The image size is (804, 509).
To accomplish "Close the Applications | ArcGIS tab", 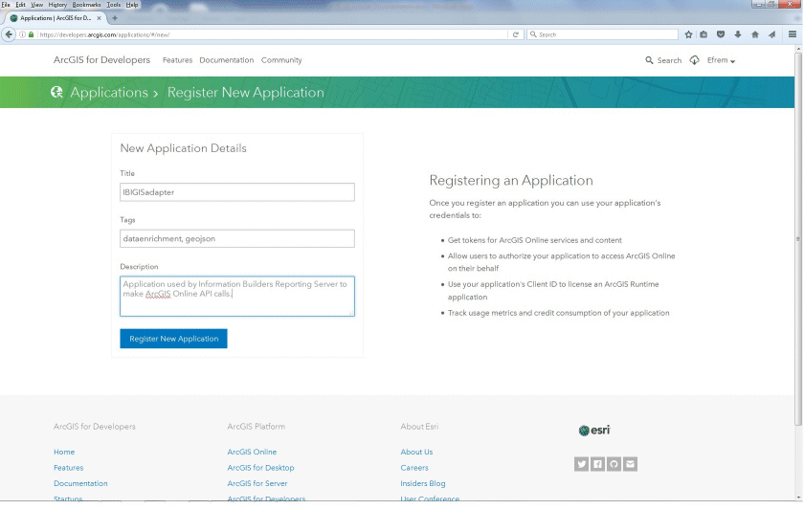I will coord(99,18).
